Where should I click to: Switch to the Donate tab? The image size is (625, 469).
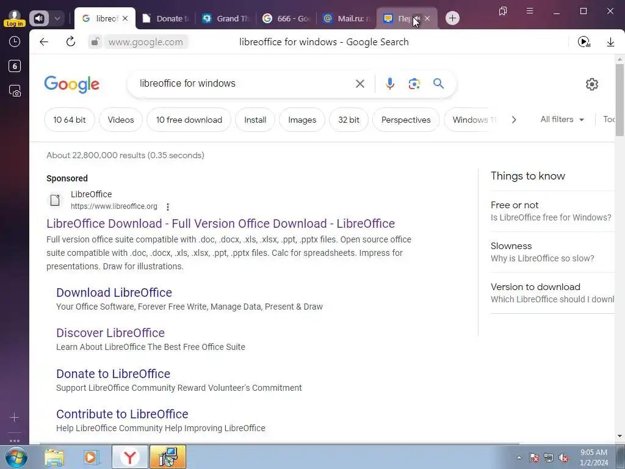(x=165, y=18)
